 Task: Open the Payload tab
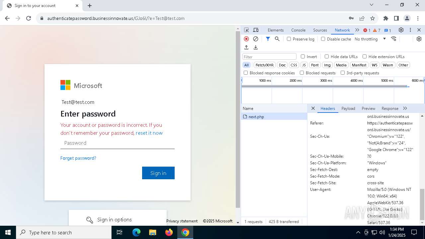[348, 109]
